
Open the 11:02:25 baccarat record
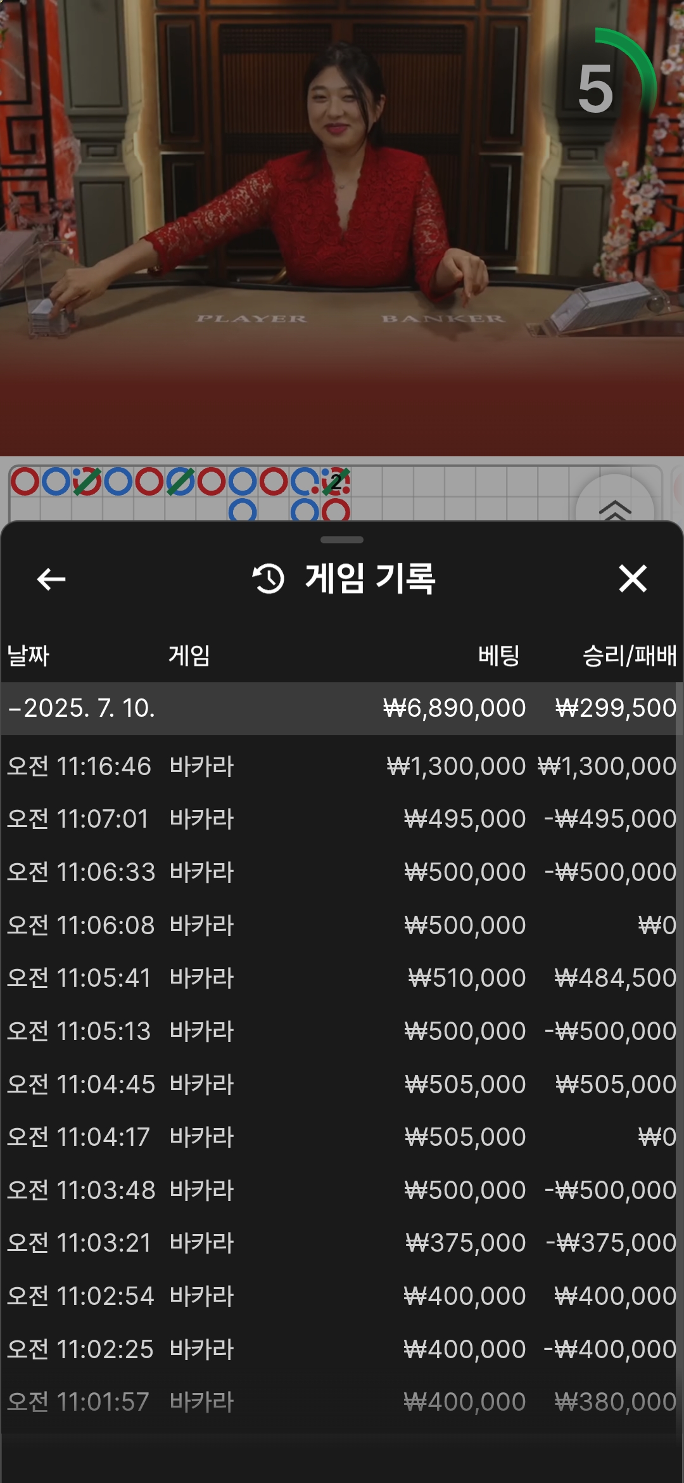[342, 1349]
